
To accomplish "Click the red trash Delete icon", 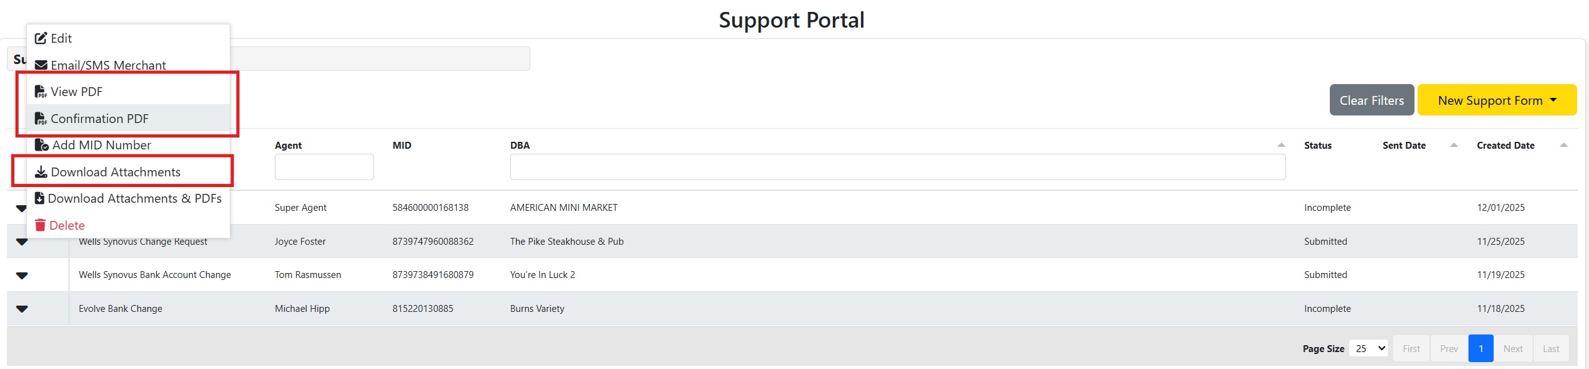I will (x=40, y=225).
